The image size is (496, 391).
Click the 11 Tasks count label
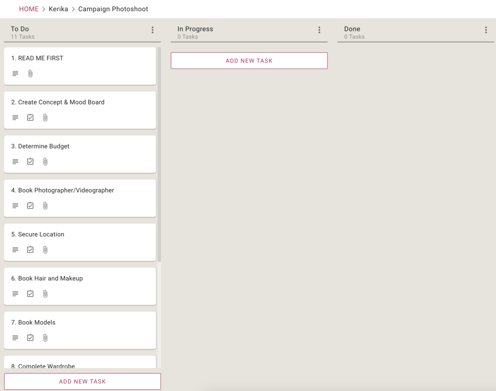[x=22, y=37]
